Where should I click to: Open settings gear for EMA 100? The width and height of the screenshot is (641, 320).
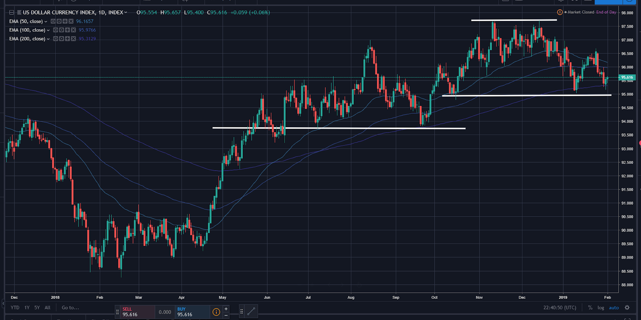click(x=62, y=30)
